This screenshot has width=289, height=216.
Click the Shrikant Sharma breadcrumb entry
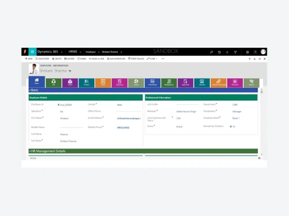pos(110,52)
